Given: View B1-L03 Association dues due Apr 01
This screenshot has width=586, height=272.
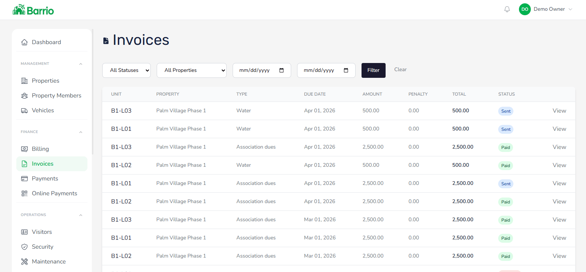Looking at the screenshot, I should (559, 147).
